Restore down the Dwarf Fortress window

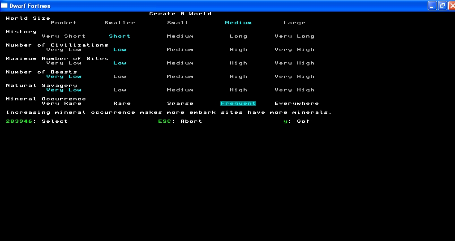442,5
